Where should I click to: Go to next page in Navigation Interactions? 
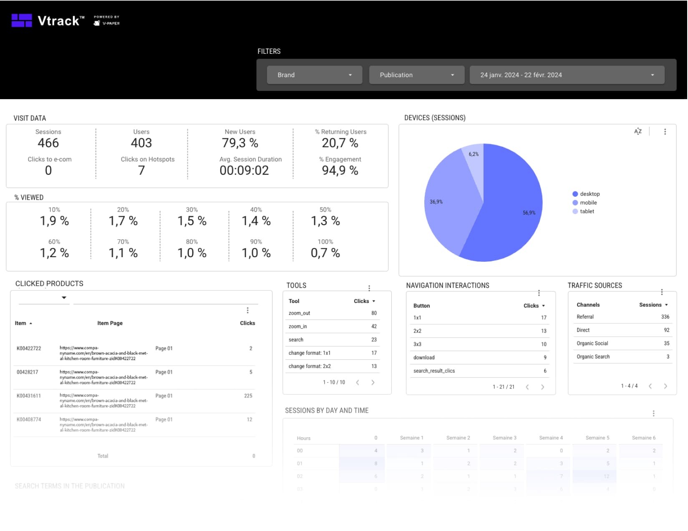[x=542, y=387]
